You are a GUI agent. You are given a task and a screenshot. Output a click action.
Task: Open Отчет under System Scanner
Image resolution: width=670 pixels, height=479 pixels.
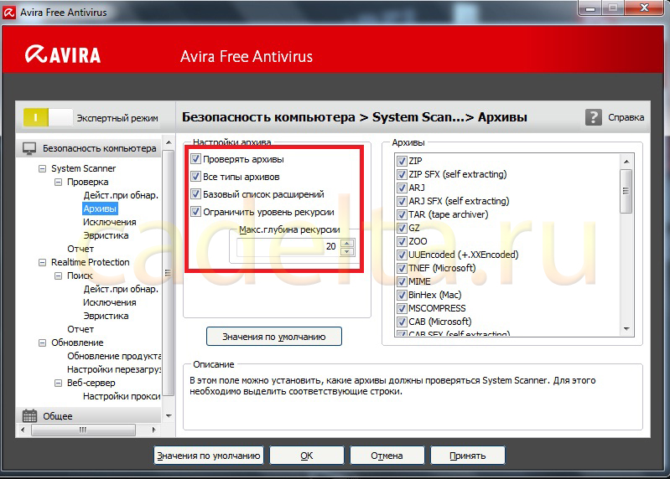[x=81, y=249]
